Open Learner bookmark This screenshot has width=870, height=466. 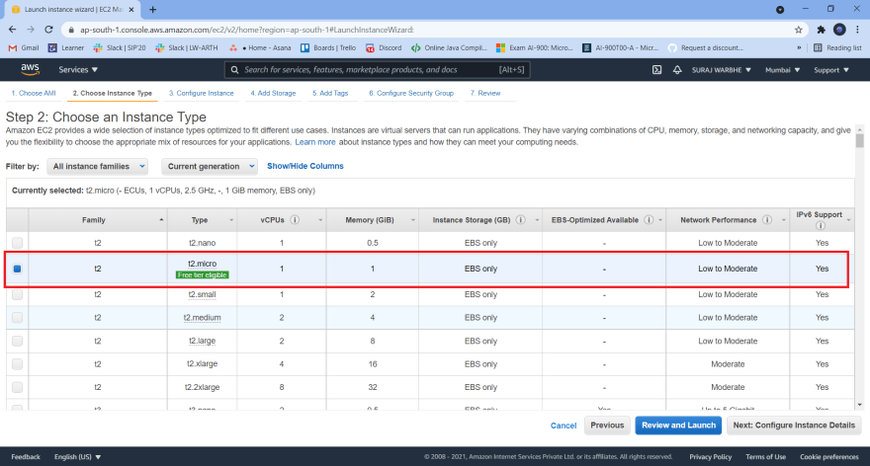(x=66, y=48)
